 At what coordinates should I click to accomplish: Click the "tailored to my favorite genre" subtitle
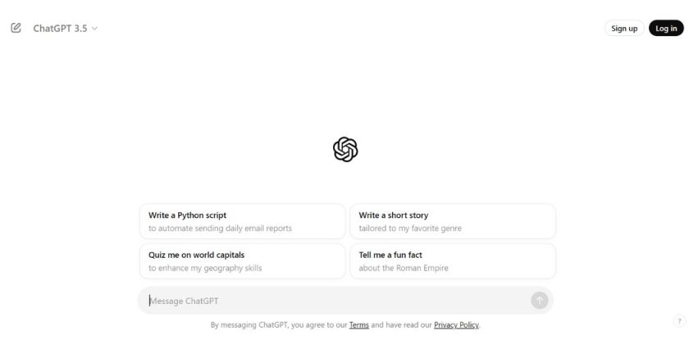tap(410, 229)
